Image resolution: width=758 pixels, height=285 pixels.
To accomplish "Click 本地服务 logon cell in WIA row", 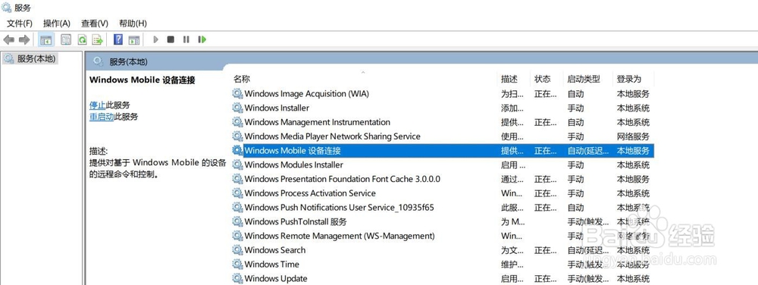I will 633,94.
